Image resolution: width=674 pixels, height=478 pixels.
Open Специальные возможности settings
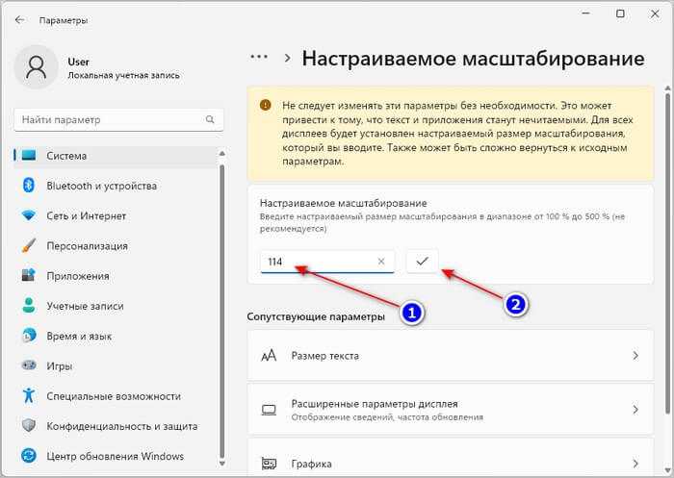116,396
